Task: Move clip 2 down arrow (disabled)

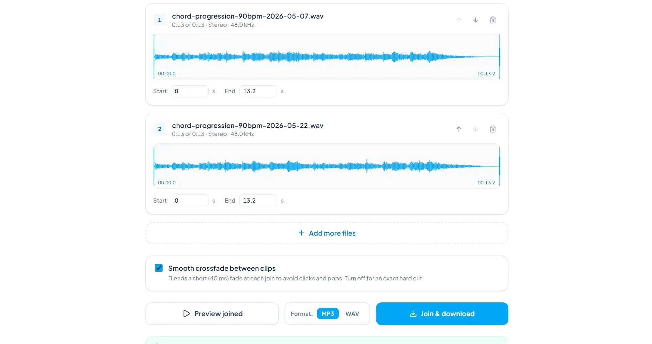Action: click(476, 129)
